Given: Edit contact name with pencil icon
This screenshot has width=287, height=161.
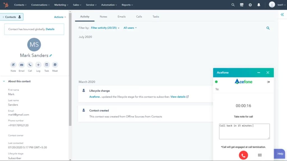Looking at the screenshot, I should (x=51, y=55).
